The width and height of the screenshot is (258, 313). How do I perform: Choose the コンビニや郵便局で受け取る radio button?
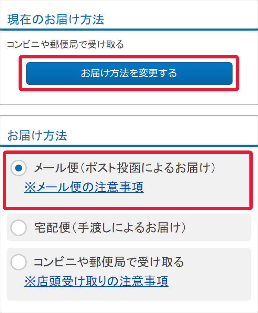tap(19, 262)
